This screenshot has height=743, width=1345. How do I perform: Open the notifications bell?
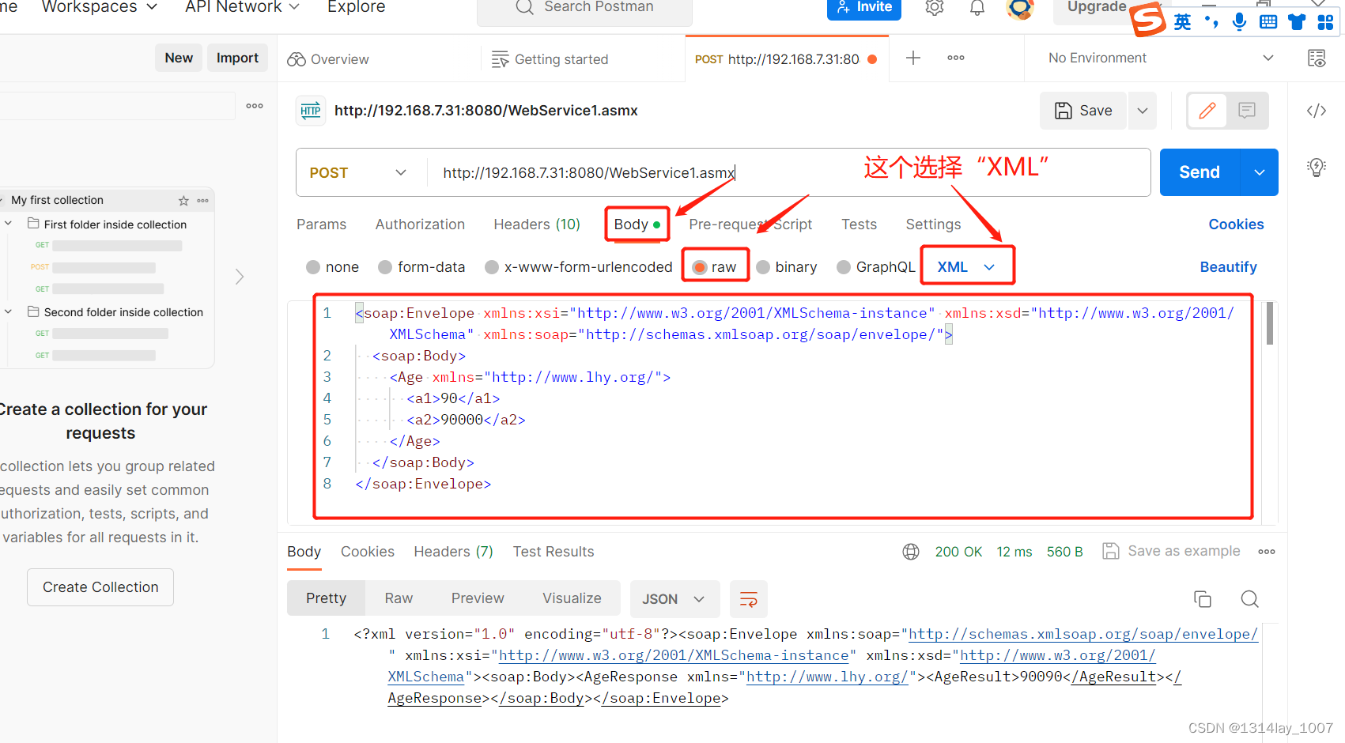click(977, 8)
